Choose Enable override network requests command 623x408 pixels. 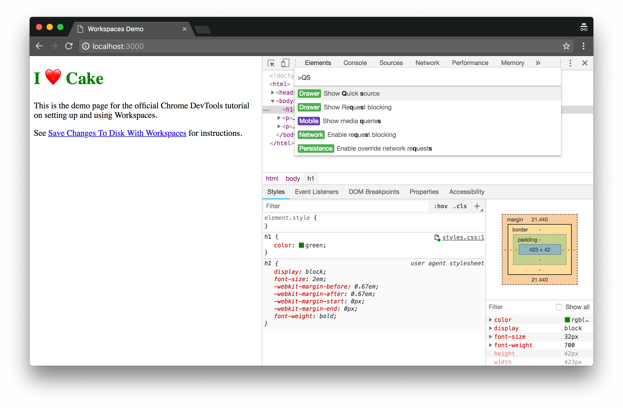click(428, 149)
